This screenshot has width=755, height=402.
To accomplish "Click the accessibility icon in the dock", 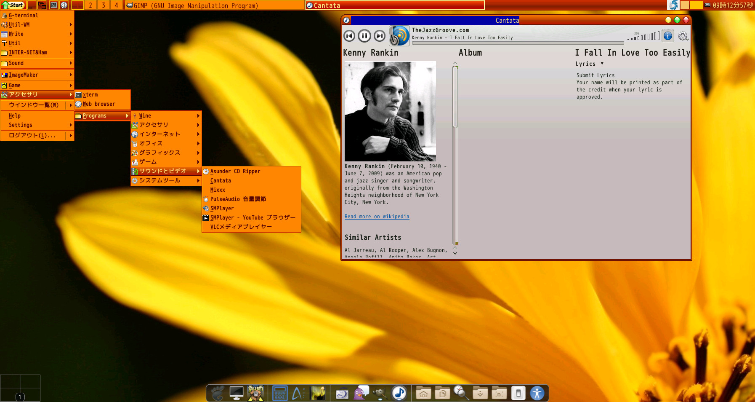I will click(x=537, y=393).
